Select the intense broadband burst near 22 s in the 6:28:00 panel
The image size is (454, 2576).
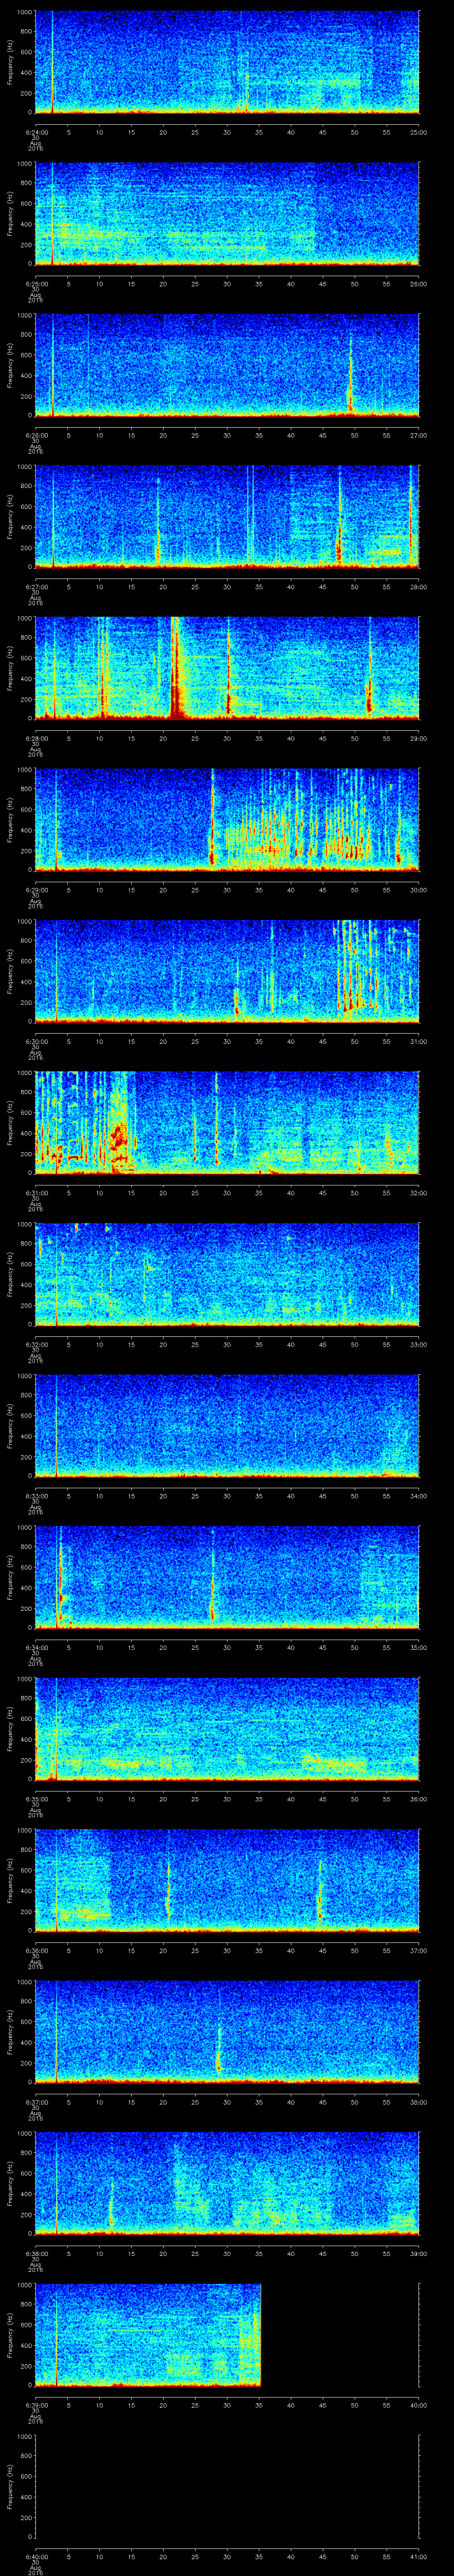coord(176,668)
